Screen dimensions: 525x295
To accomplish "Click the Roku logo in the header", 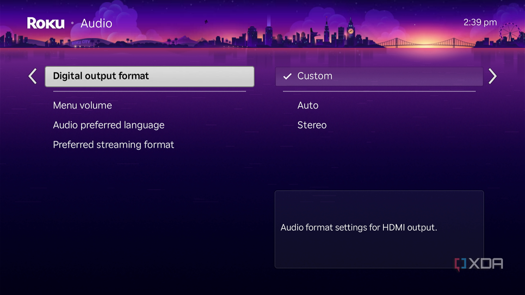I will (x=46, y=23).
